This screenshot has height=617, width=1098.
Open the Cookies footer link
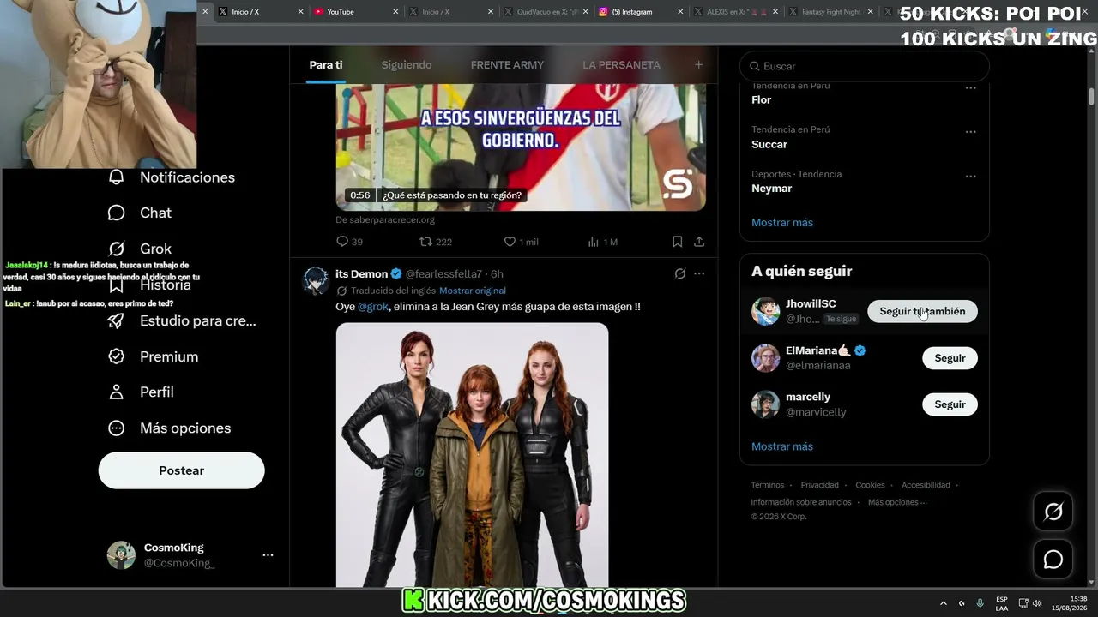(x=870, y=485)
